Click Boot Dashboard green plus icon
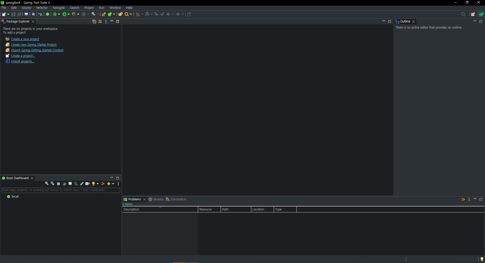Image resolution: width=485 pixels, height=263 pixels. [x=109, y=184]
